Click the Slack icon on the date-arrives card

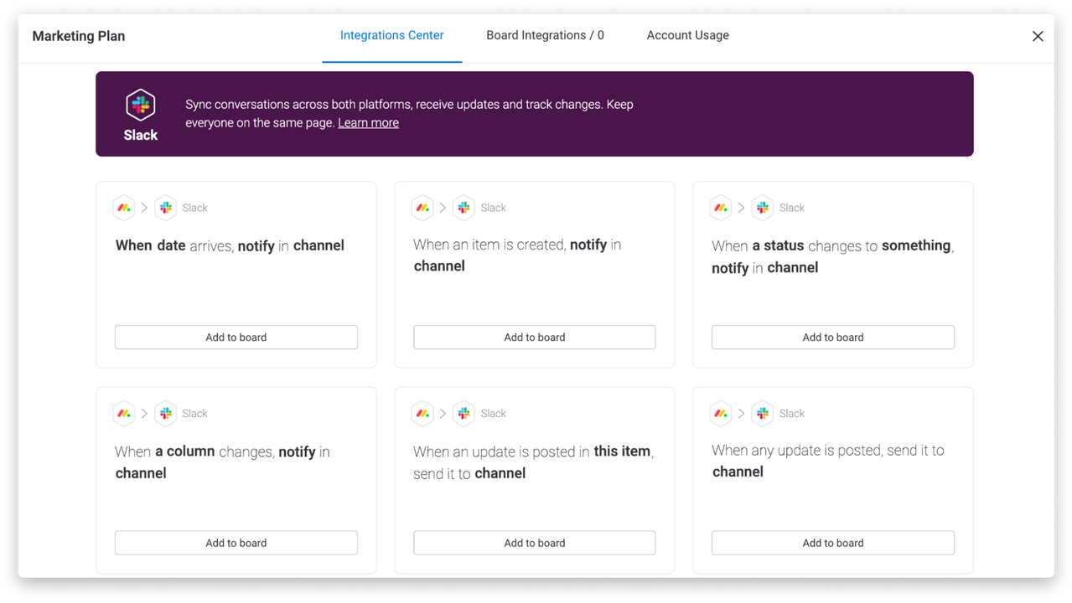166,208
